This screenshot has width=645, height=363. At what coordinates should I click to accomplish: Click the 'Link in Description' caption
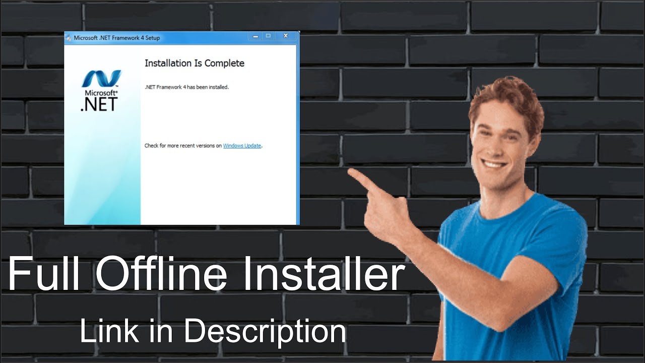[213, 331]
